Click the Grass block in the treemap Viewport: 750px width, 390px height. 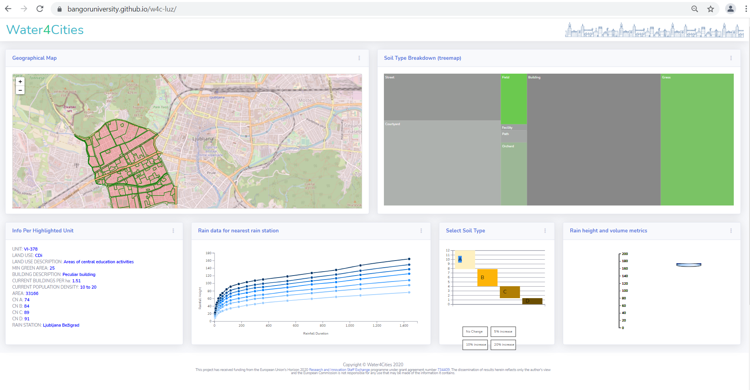coord(697,139)
